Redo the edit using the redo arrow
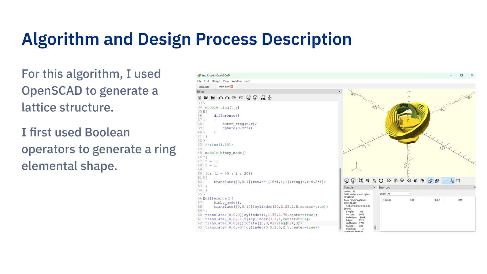The height and width of the screenshot is (274, 487). tap(227, 98)
